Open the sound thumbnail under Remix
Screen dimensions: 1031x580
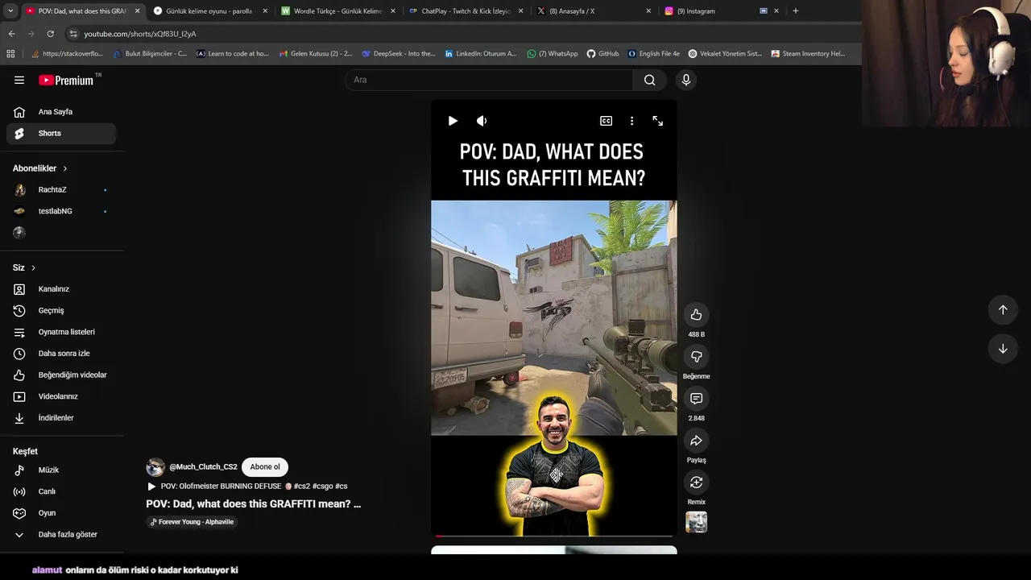(x=696, y=522)
